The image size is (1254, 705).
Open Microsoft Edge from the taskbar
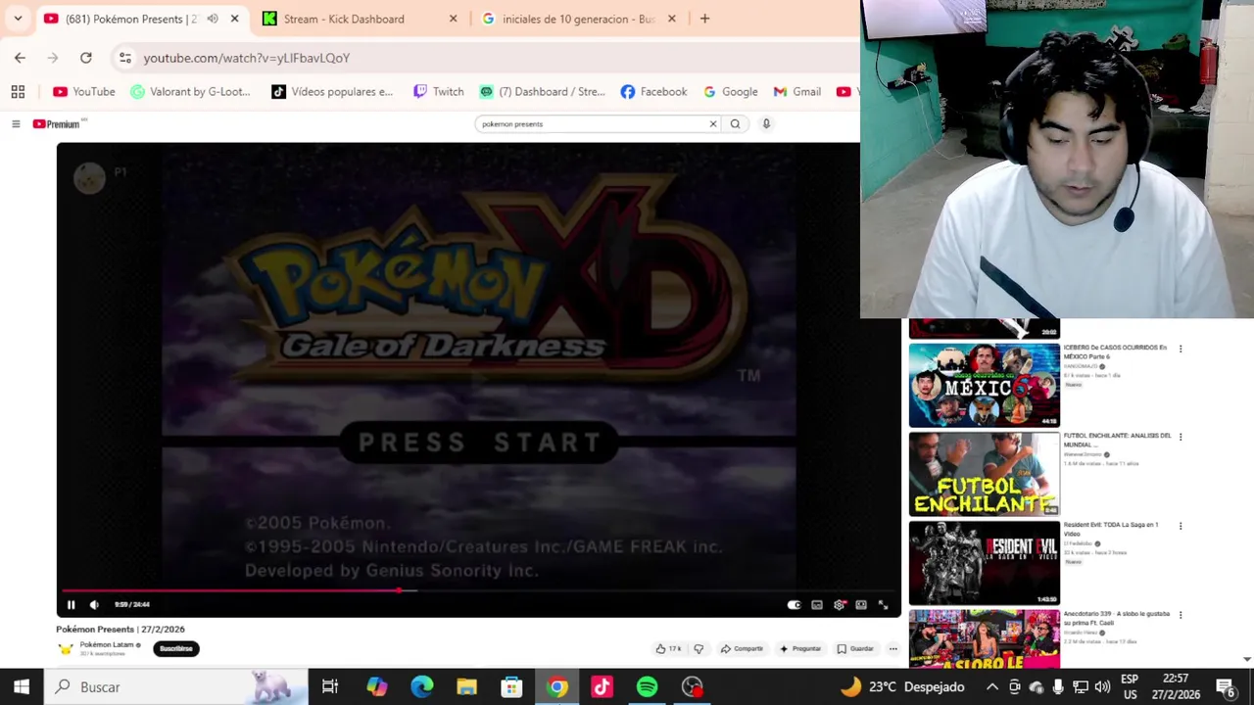(421, 687)
